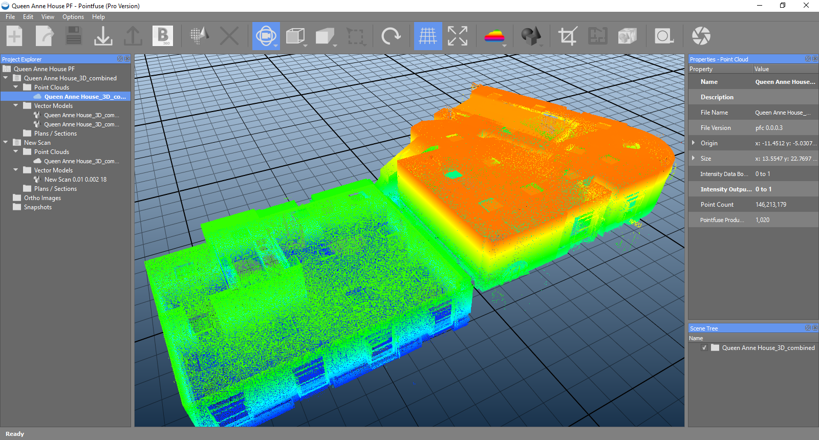The height and width of the screenshot is (440, 819).
Task: Collapse first Point Clouds folder under Queen Anne House_3D_combined
Action: pos(16,87)
